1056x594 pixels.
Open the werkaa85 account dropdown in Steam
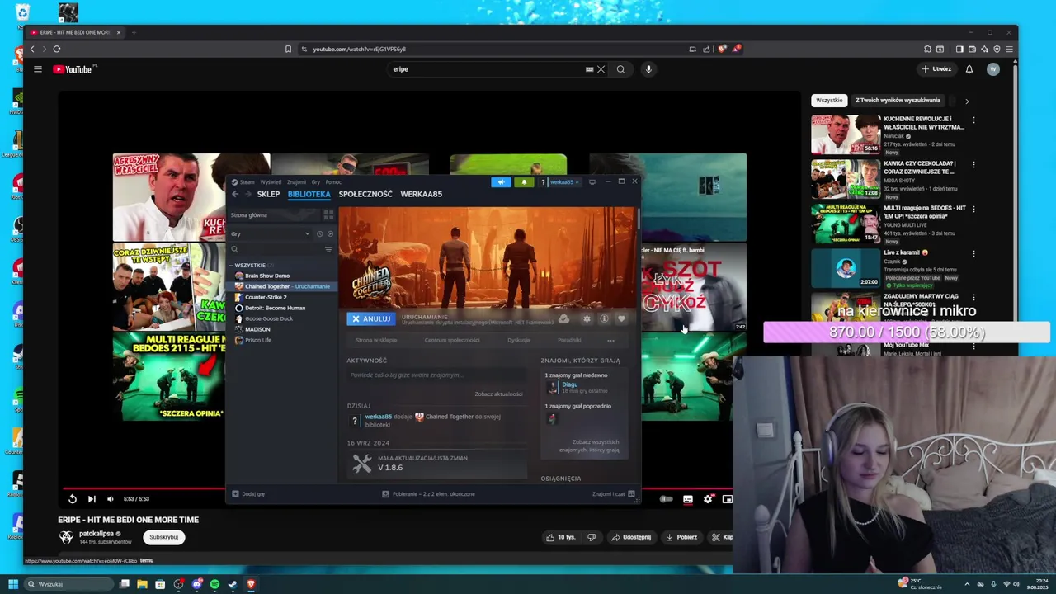click(x=564, y=182)
